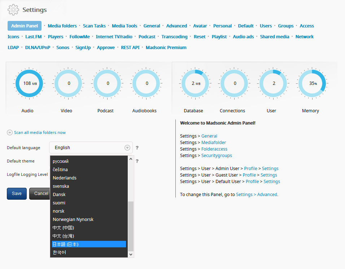
Task: Click the language list scroll up arrow
Action: [131, 159]
